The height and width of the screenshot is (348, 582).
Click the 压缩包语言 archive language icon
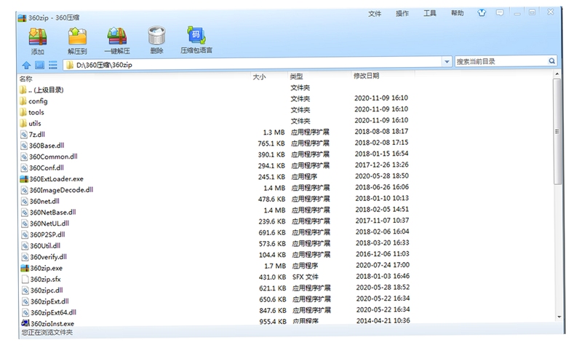click(x=196, y=35)
